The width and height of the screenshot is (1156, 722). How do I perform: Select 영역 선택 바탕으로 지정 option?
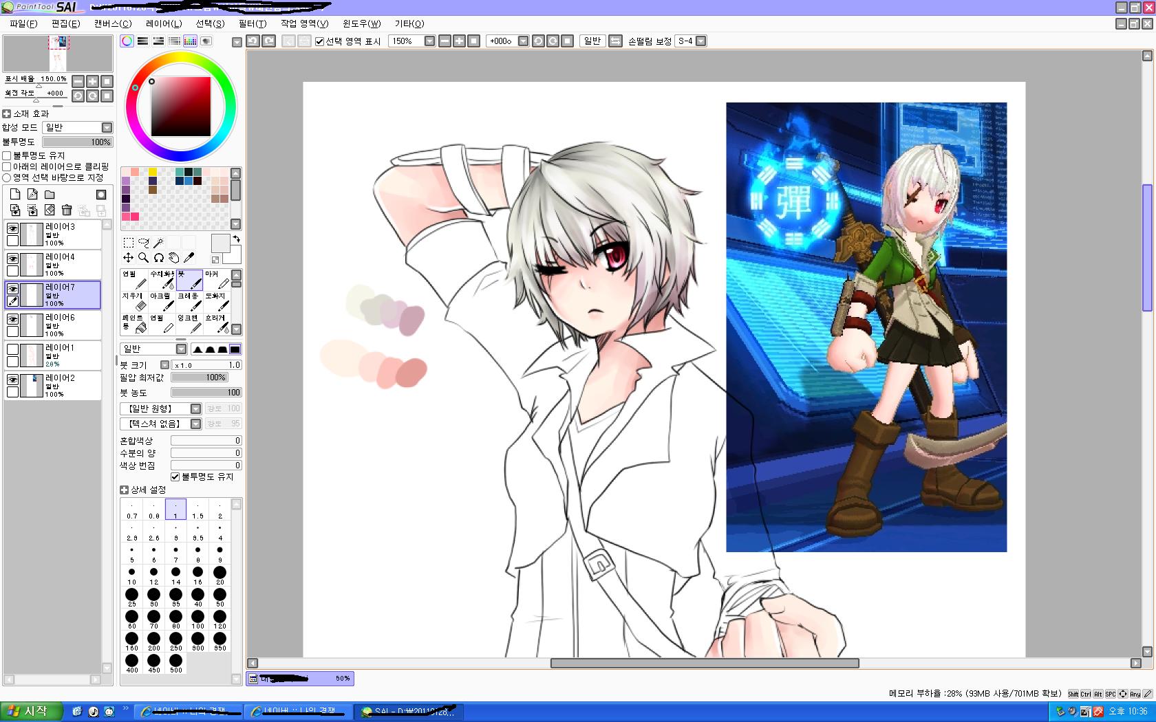click(x=7, y=177)
